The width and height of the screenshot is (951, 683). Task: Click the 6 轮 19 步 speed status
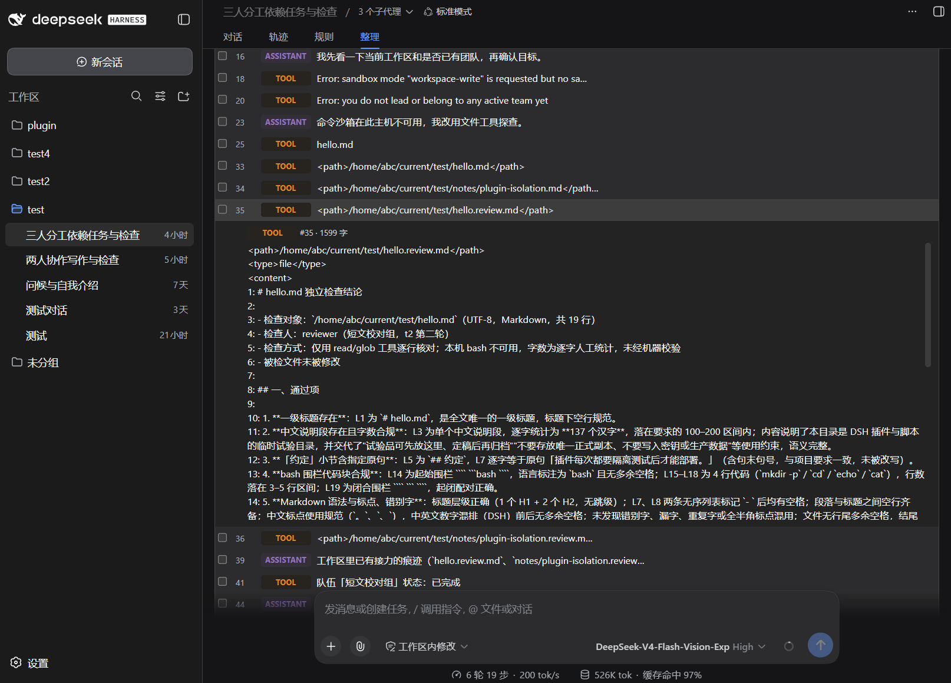coord(506,675)
